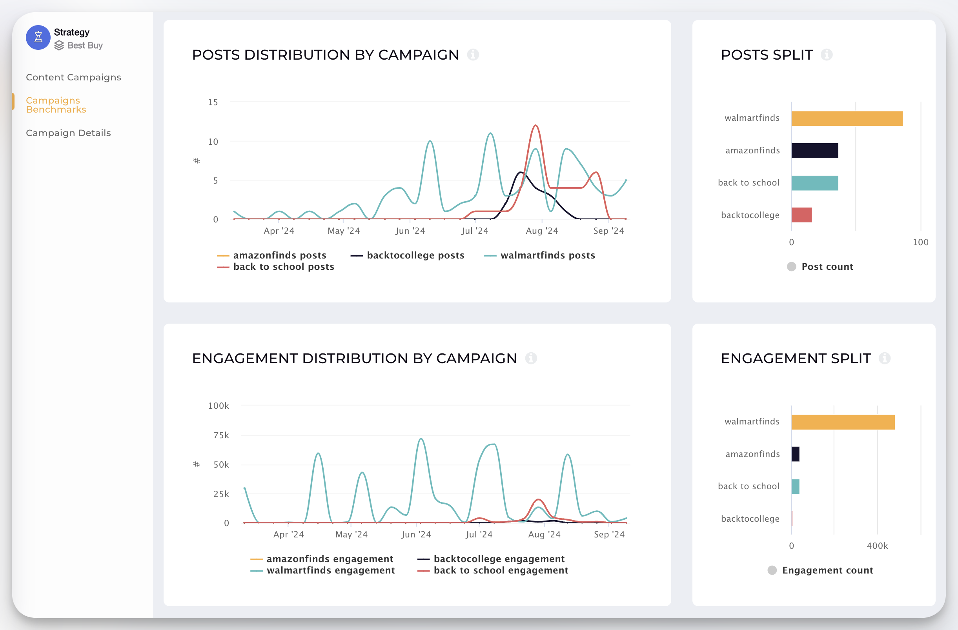Image resolution: width=958 pixels, height=630 pixels.
Task: Toggle backtocollege engagement legend series
Action: point(491,559)
